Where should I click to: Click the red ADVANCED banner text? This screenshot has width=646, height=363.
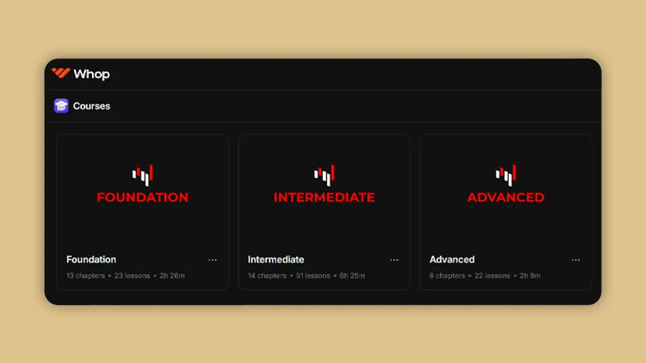[x=506, y=198]
